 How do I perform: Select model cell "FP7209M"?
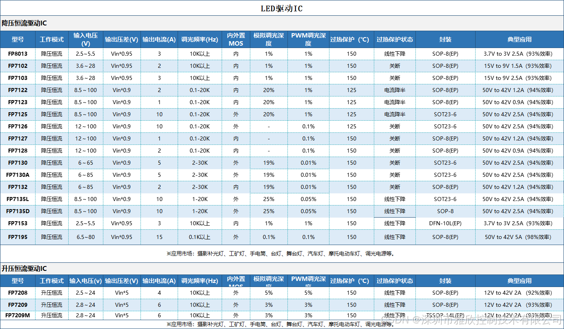18,315
